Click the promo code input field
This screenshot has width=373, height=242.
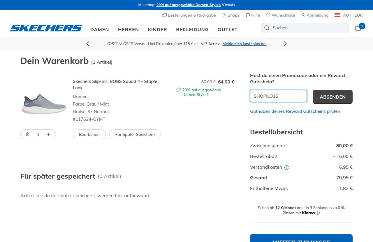[x=278, y=96]
